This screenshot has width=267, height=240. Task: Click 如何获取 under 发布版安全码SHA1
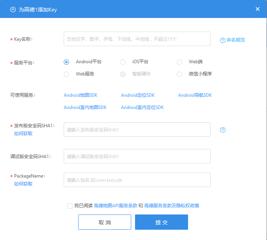tap(23, 134)
